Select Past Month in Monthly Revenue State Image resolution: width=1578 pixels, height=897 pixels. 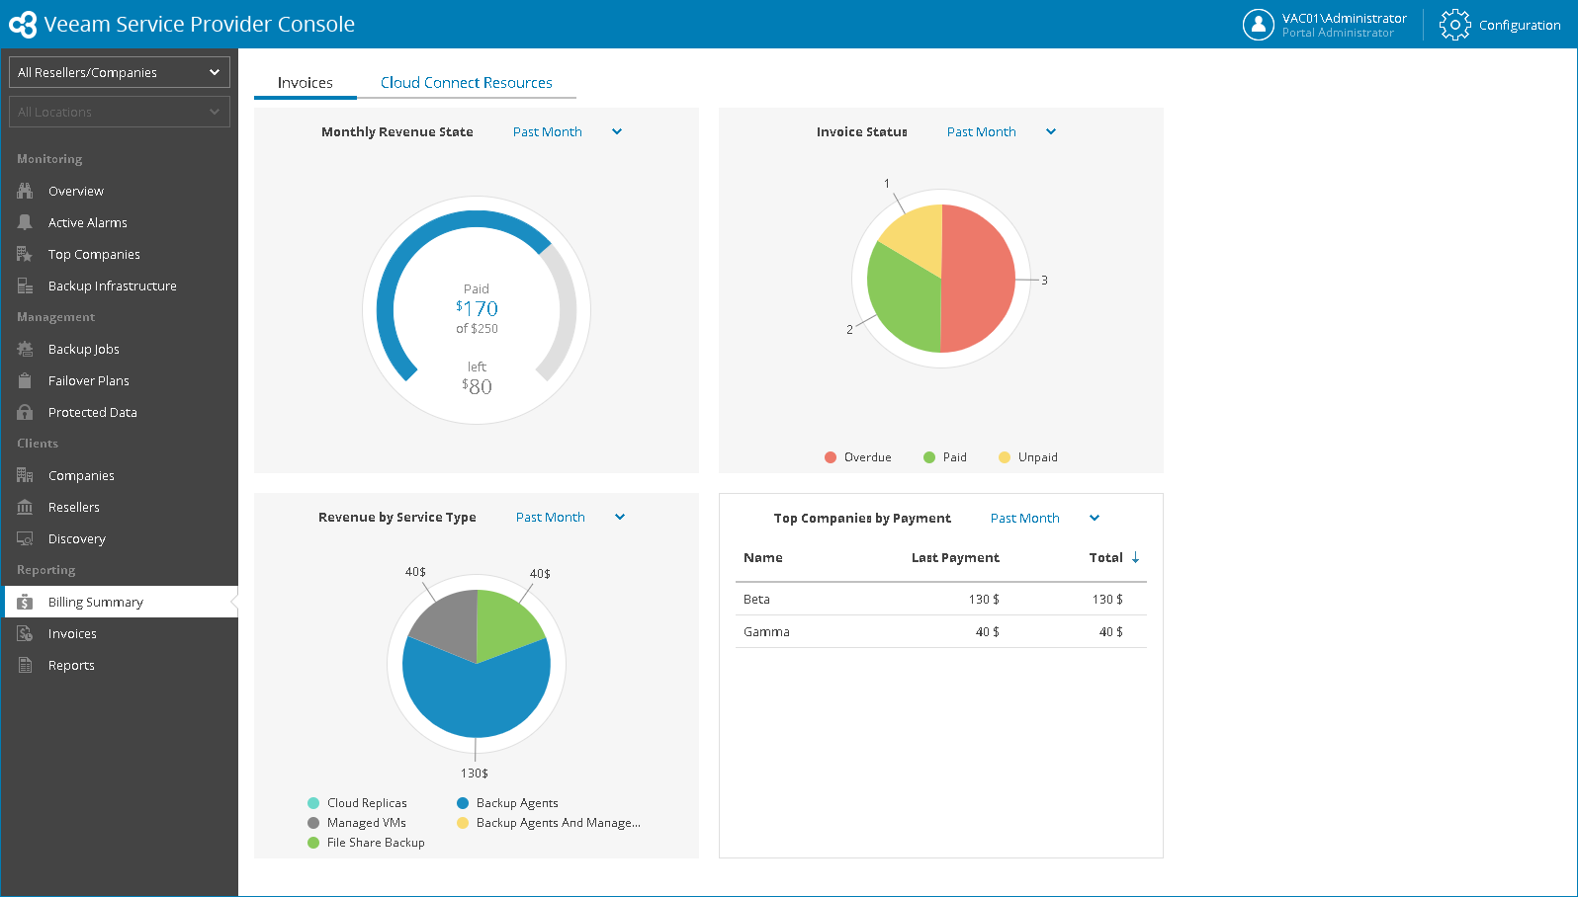tap(547, 131)
